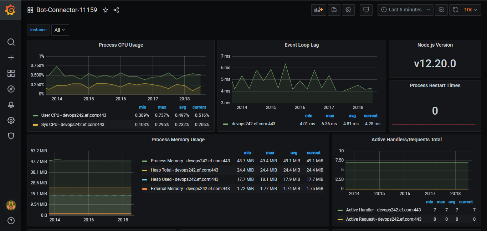Expand the instance All variable dropdown
The height and width of the screenshot is (231, 487).
60,30
